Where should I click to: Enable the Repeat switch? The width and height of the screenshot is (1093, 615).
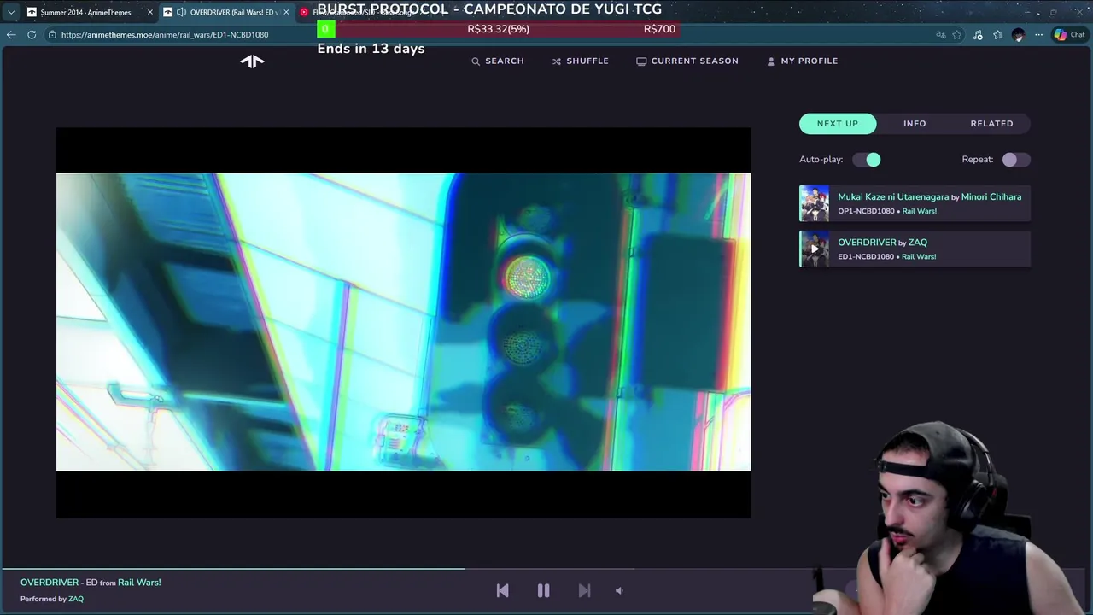1016,160
